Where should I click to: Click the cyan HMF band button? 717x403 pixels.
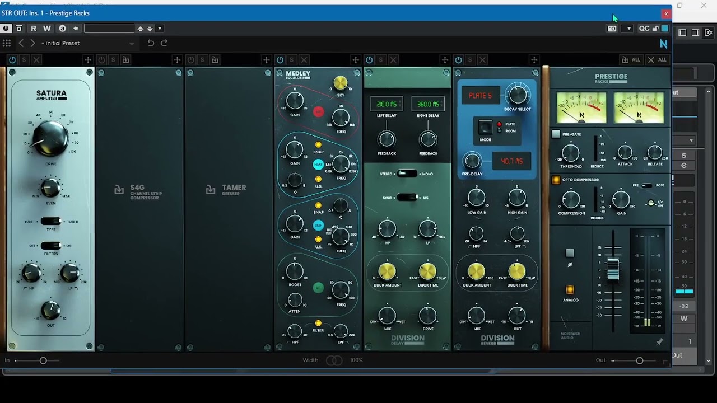click(x=318, y=165)
